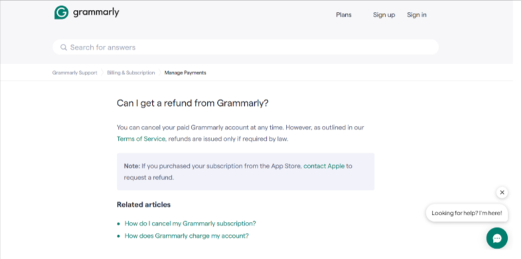This screenshot has height=259, width=521.
Task: Follow the contact Apple link
Action: click(x=324, y=166)
